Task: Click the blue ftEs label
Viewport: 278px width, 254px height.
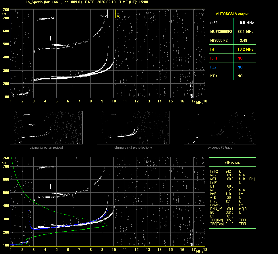Action: [x=213, y=67]
